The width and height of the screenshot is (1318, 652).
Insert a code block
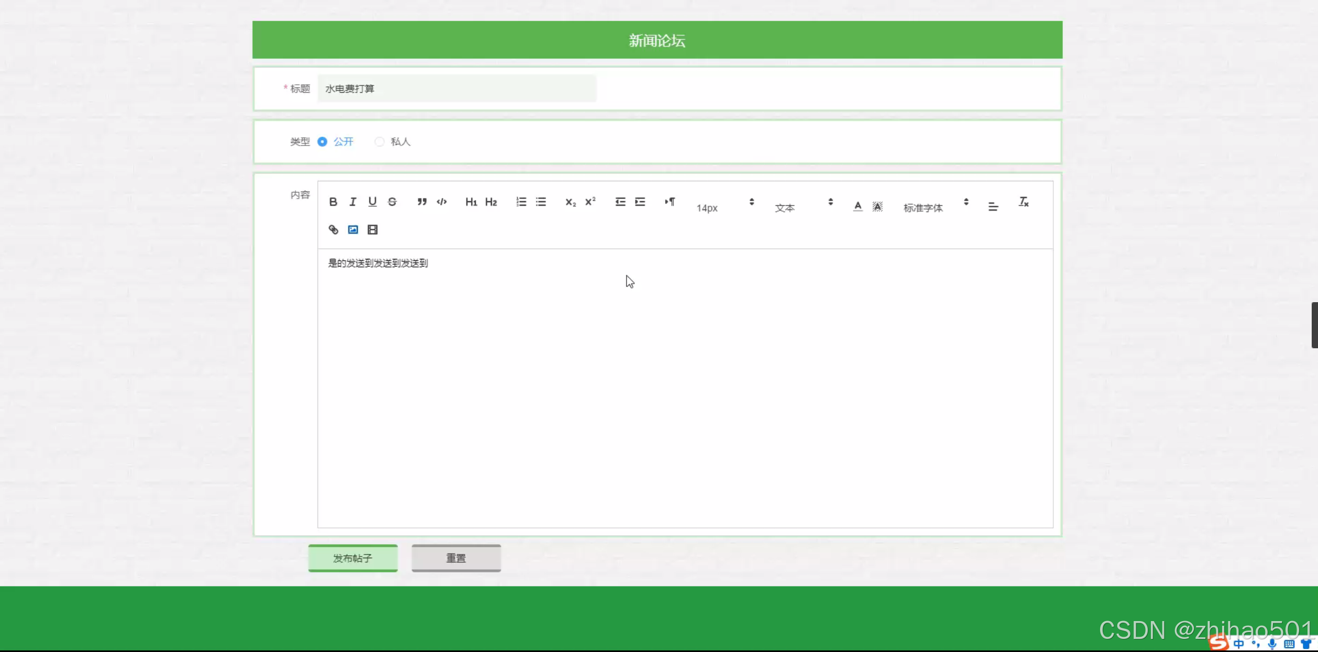(442, 202)
